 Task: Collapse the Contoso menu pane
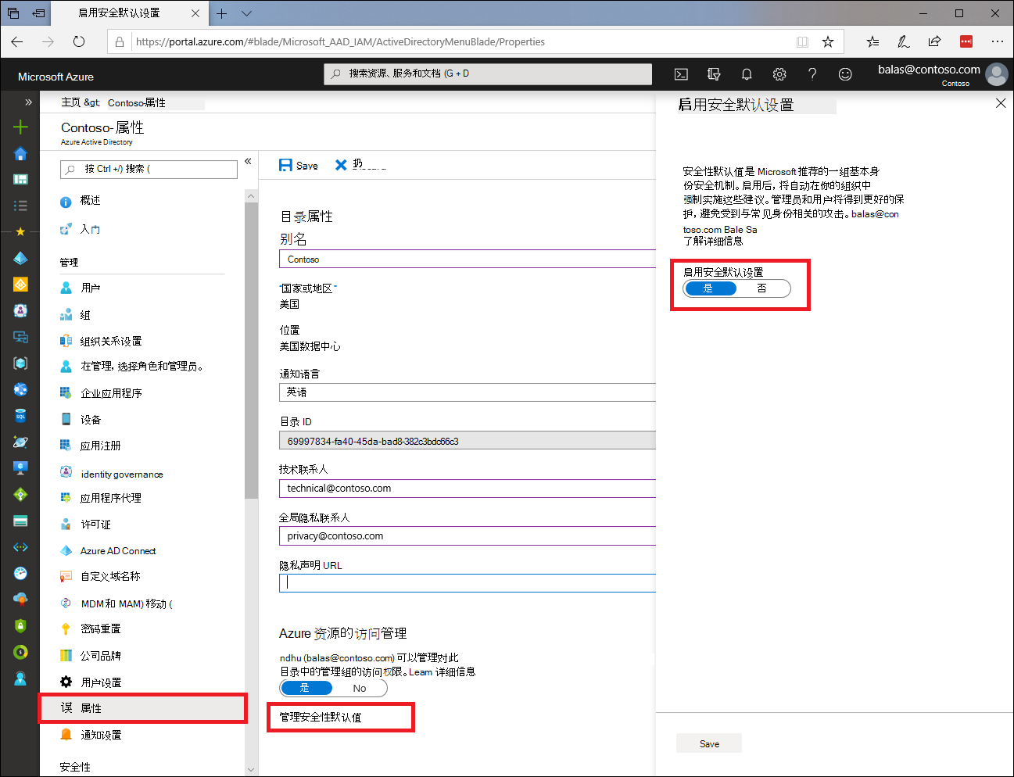point(248,161)
